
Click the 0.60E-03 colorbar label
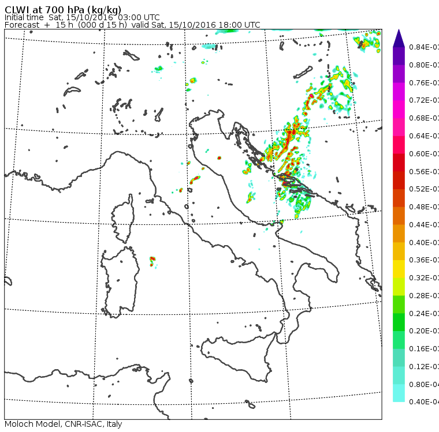(424, 154)
